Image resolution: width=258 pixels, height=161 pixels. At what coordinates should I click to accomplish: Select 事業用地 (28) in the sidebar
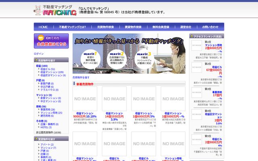(x=48, y=109)
